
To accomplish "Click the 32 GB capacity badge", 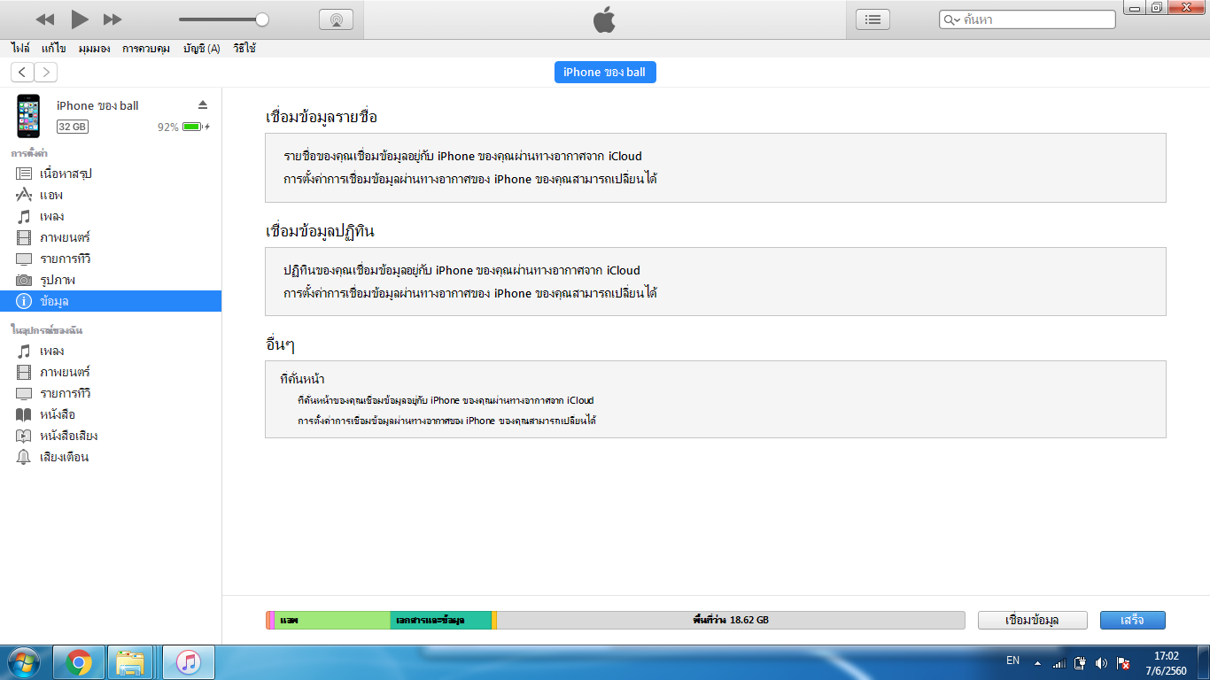I will (73, 127).
